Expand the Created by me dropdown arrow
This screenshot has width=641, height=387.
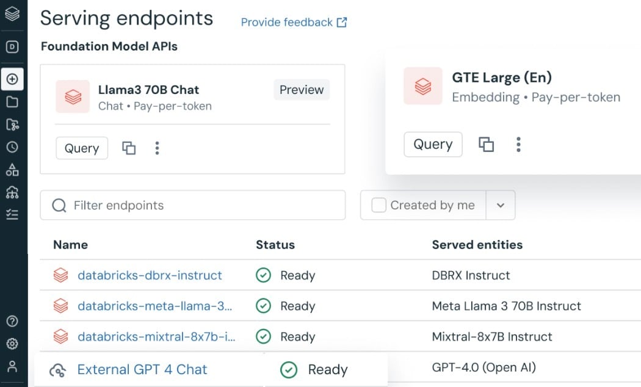point(501,205)
